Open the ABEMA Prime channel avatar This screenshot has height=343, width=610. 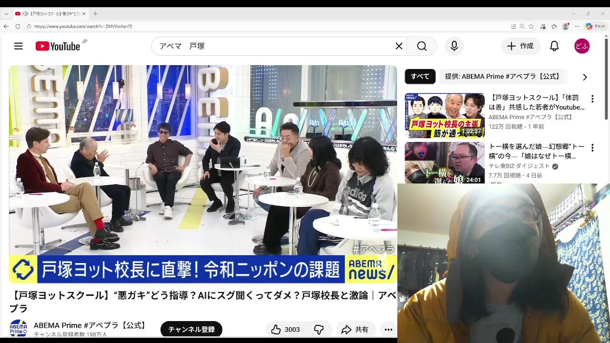tap(19, 329)
